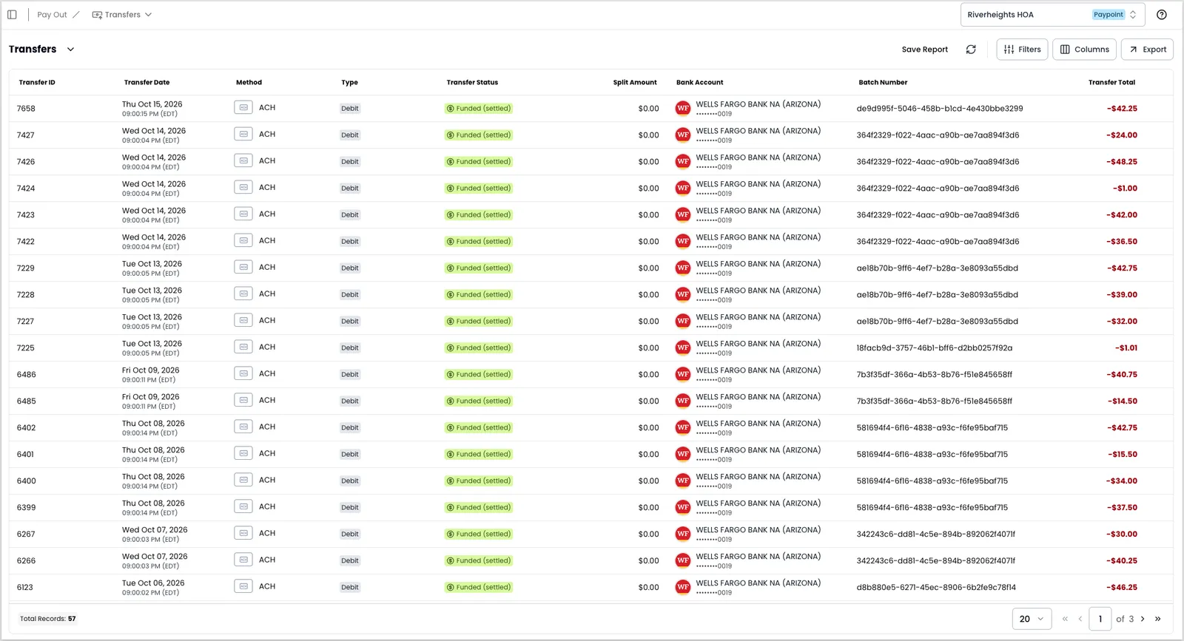Go to the next page arrow
The image size is (1184, 641).
[x=1143, y=619]
